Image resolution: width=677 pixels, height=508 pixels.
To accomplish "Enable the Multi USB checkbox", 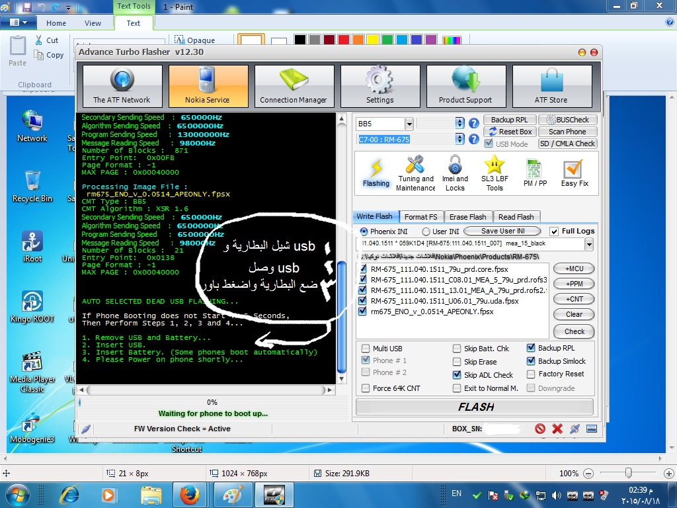I will point(366,349).
